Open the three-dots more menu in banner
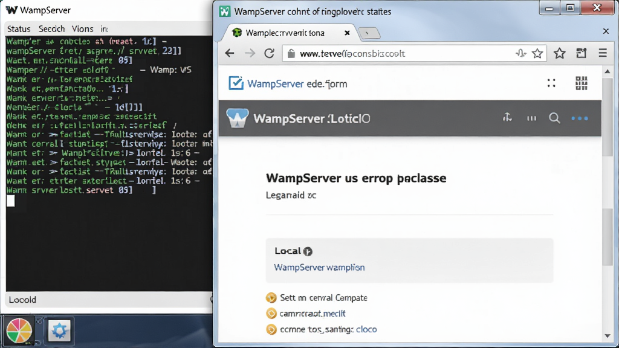 (x=580, y=118)
